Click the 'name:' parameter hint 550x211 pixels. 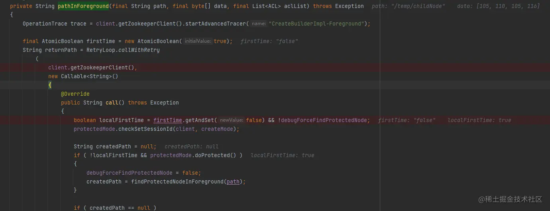259,24
